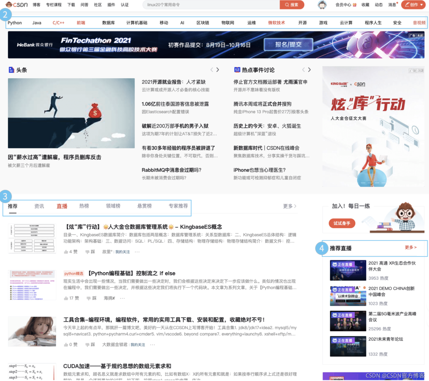Open the 博客 top menu item
This screenshot has width=429, height=381.
coord(36,5)
